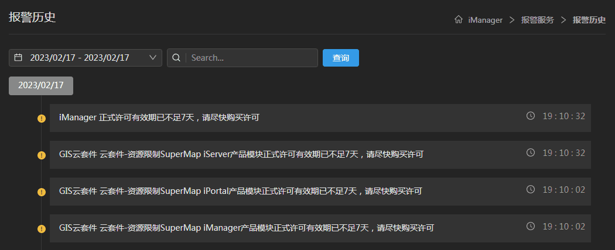Focus the Search input field

[252, 58]
